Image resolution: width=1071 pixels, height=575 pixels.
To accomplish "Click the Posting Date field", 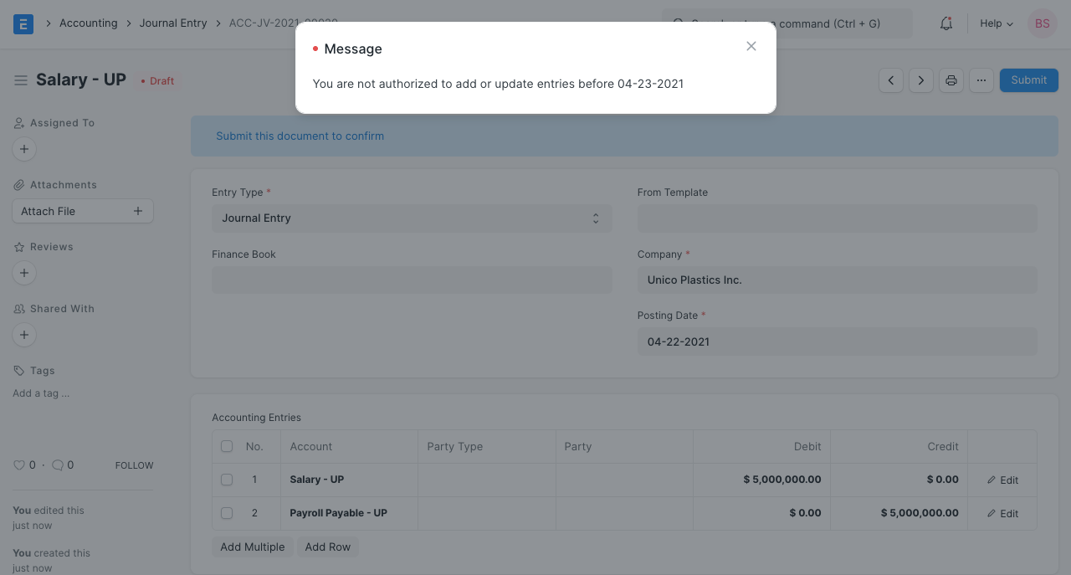I will point(836,341).
